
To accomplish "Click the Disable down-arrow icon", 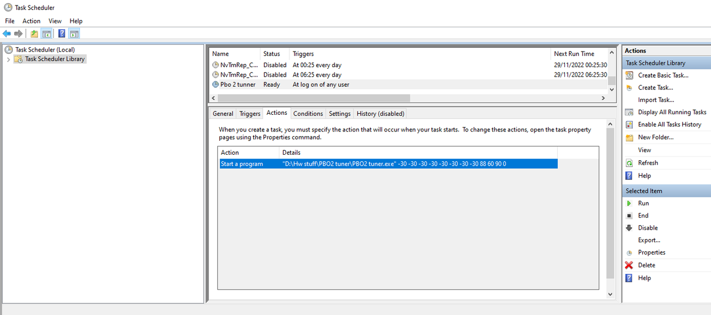I will point(629,228).
